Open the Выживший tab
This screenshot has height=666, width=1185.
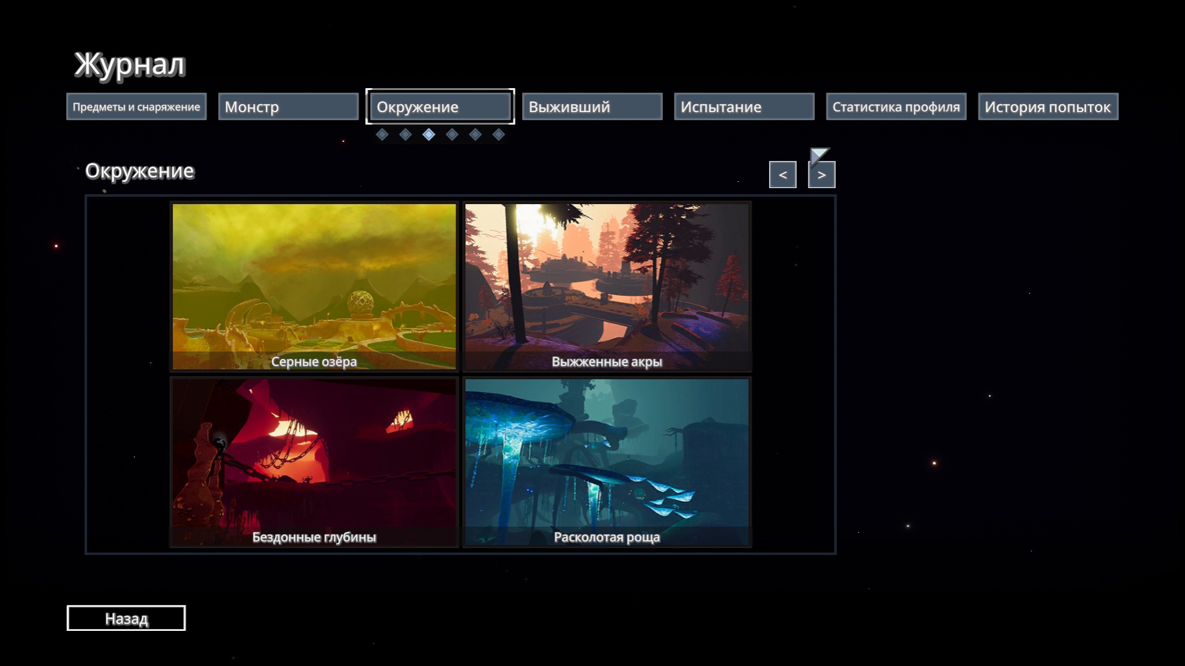tap(592, 107)
